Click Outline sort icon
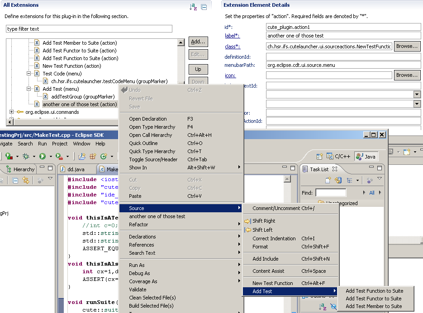 point(323,307)
